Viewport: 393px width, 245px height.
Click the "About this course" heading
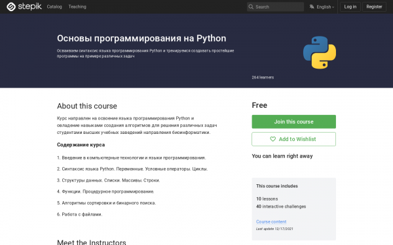click(x=87, y=106)
